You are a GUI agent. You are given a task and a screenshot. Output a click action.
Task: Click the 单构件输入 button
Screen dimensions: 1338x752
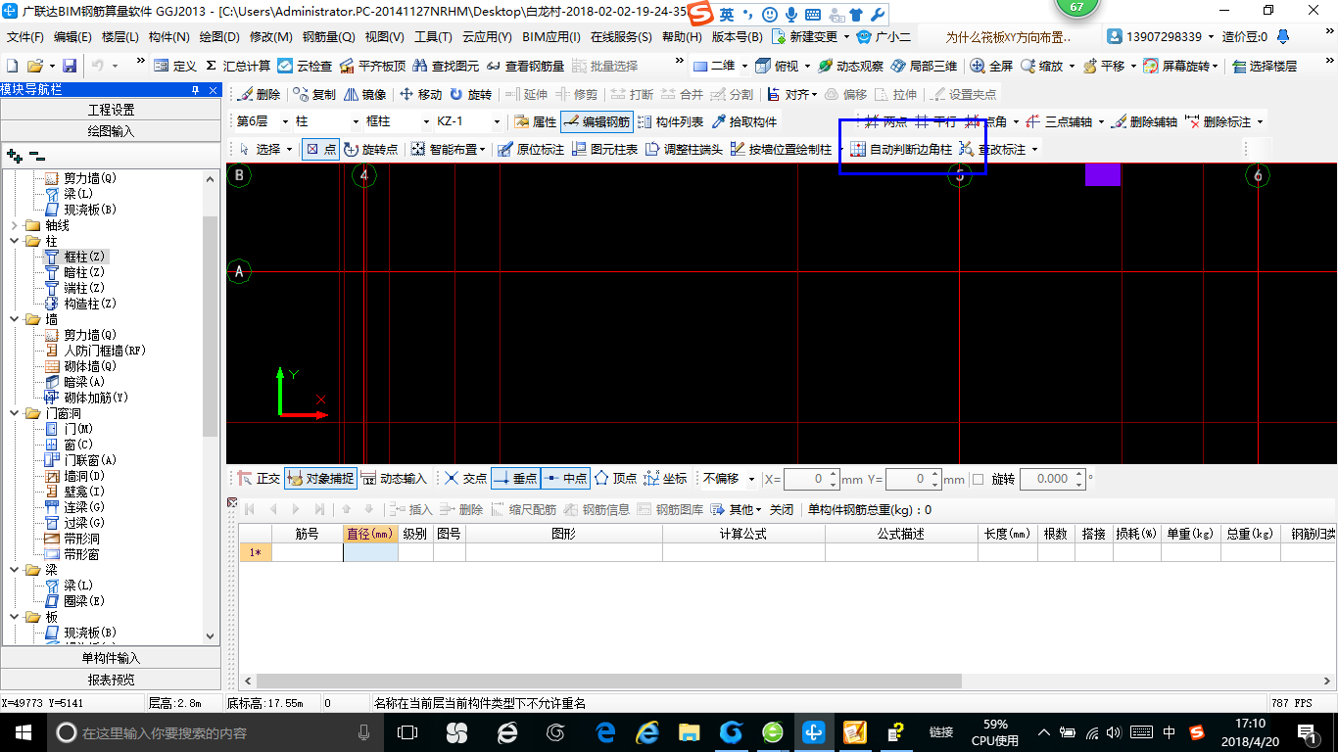click(111, 658)
